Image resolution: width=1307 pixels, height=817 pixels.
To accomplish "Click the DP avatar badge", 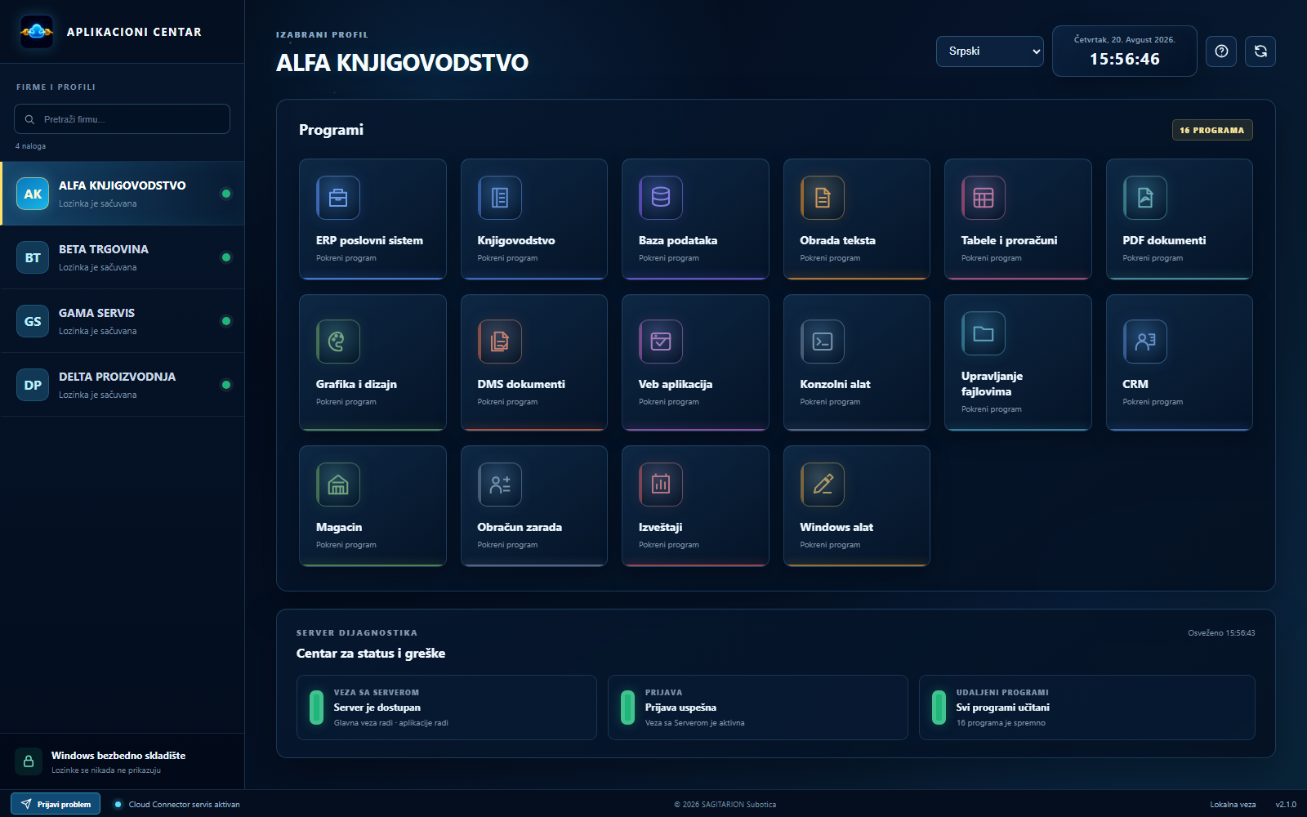I will click(33, 385).
